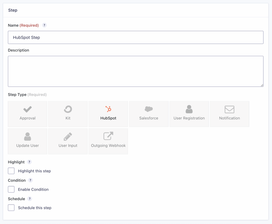The width and height of the screenshot is (272, 224).
Task: Select the Approval step type icon
Action: click(x=27, y=114)
